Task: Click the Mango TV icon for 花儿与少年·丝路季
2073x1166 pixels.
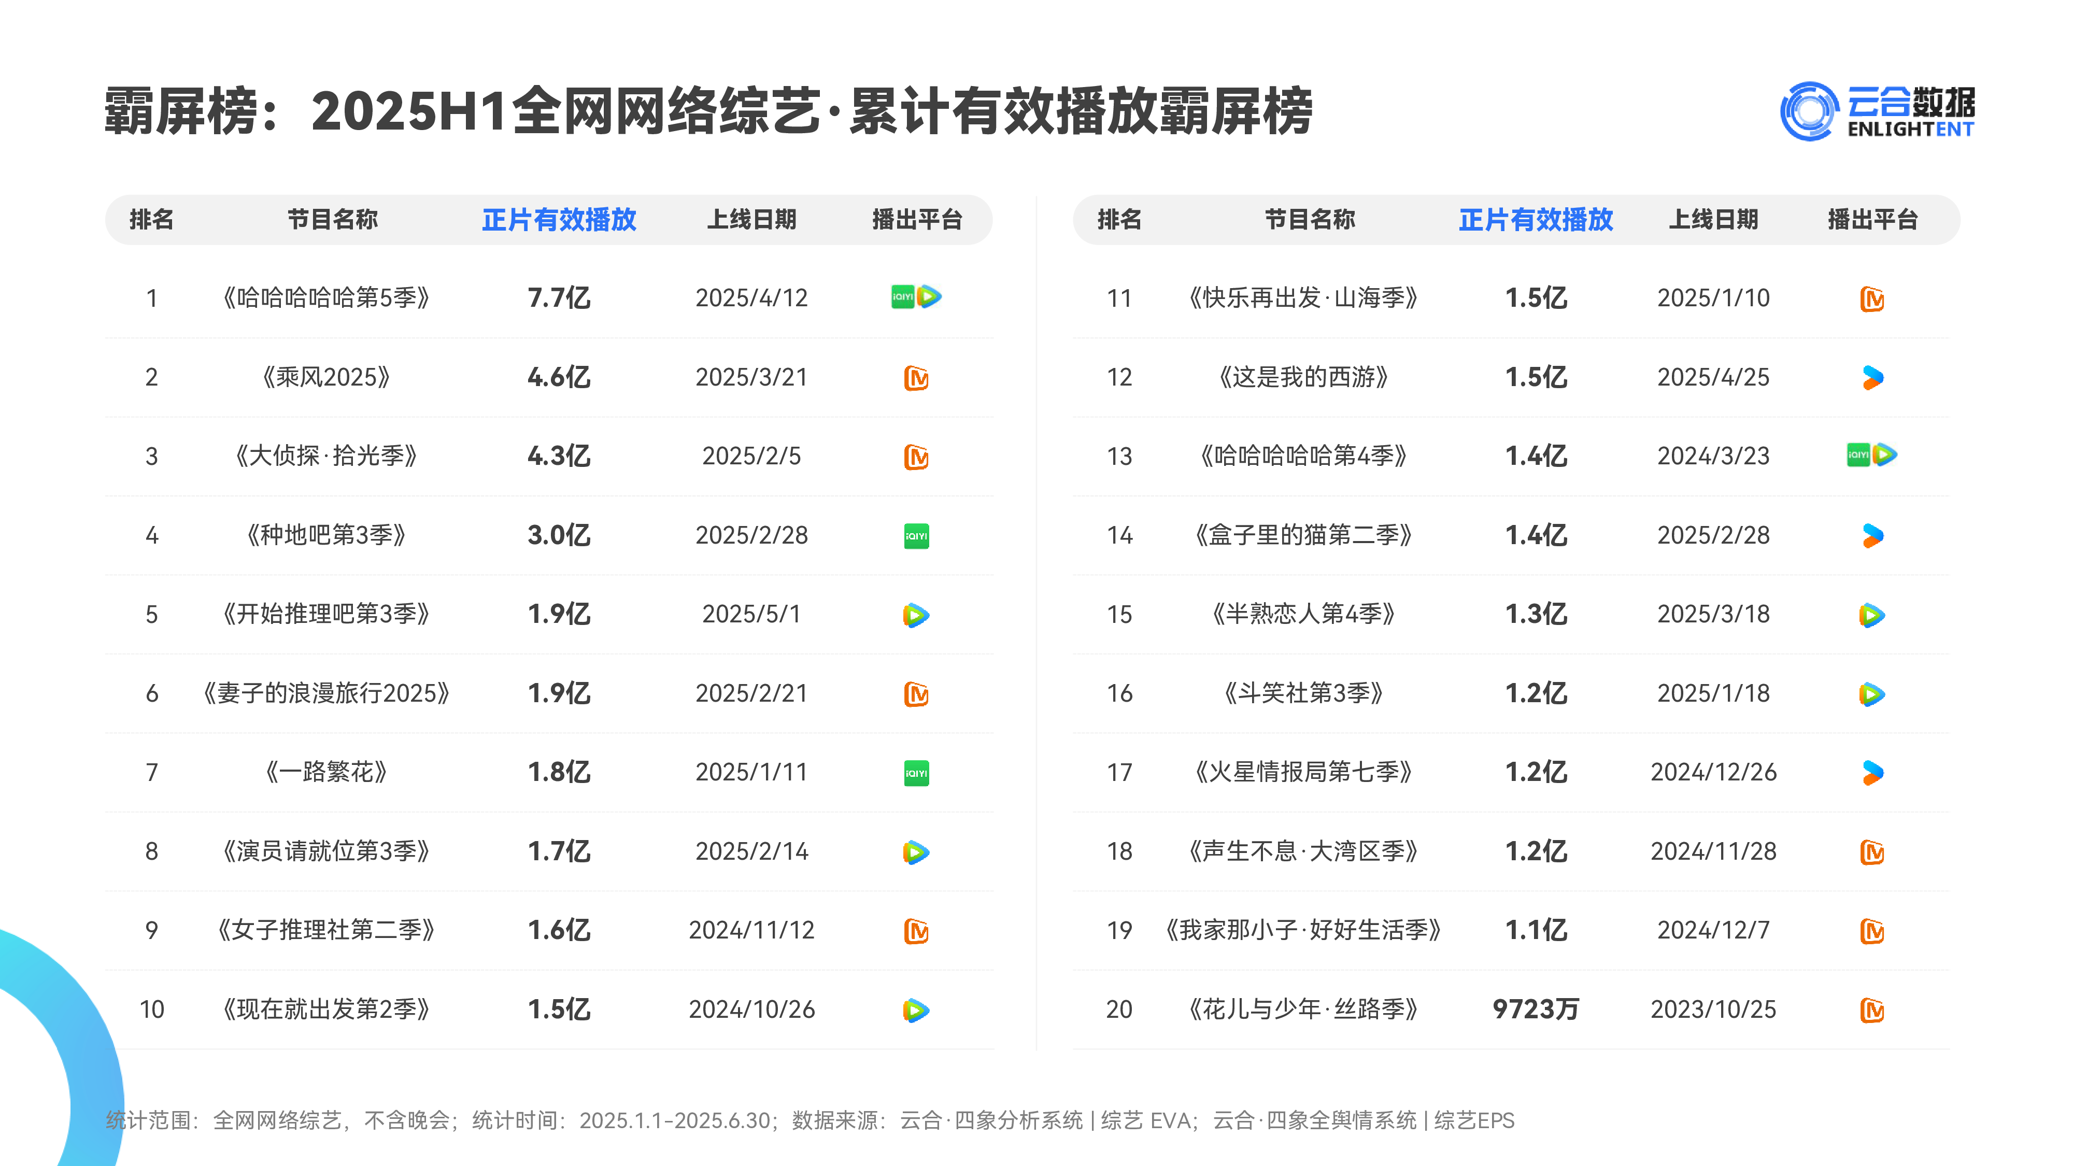Action: (1872, 1010)
